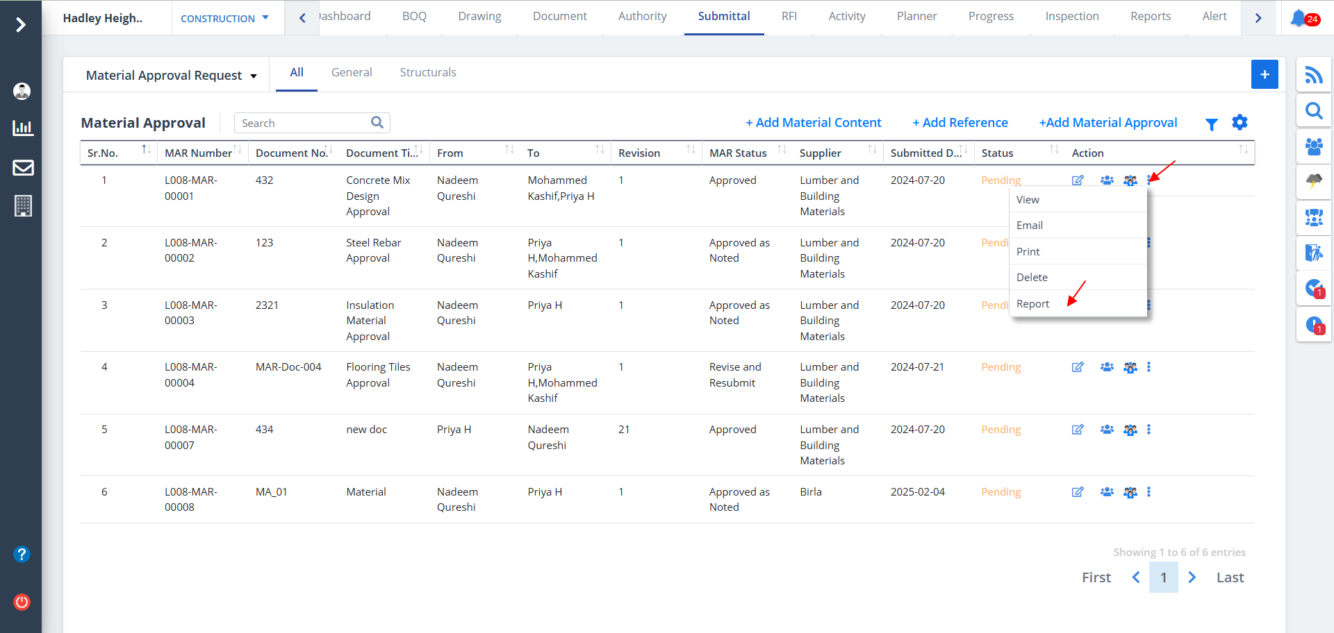Image resolution: width=1334 pixels, height=633 pixels.
Task: Click the notification bell icon
Action: [x=1298, y=18]
